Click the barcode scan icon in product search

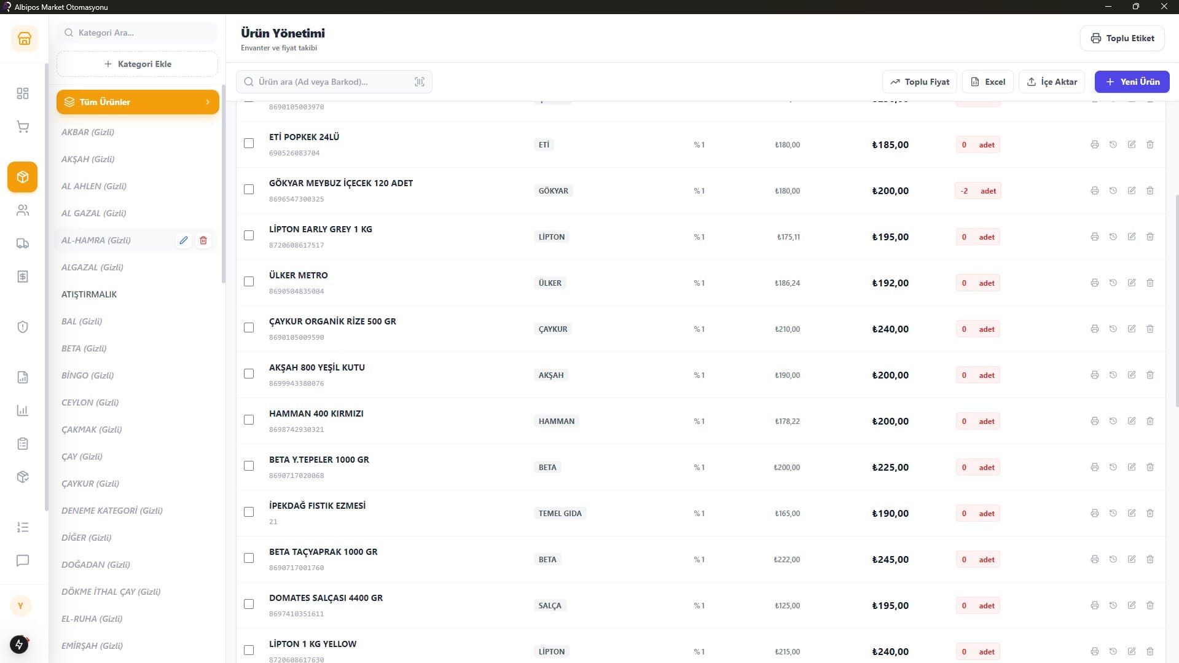[420, 82]
